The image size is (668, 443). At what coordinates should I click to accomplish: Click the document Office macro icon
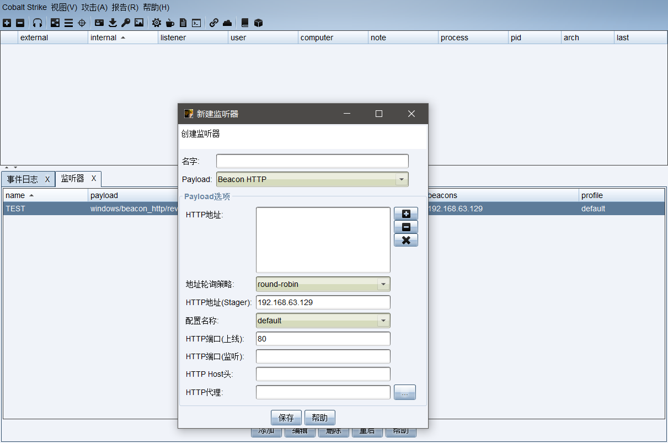[183, 23]
